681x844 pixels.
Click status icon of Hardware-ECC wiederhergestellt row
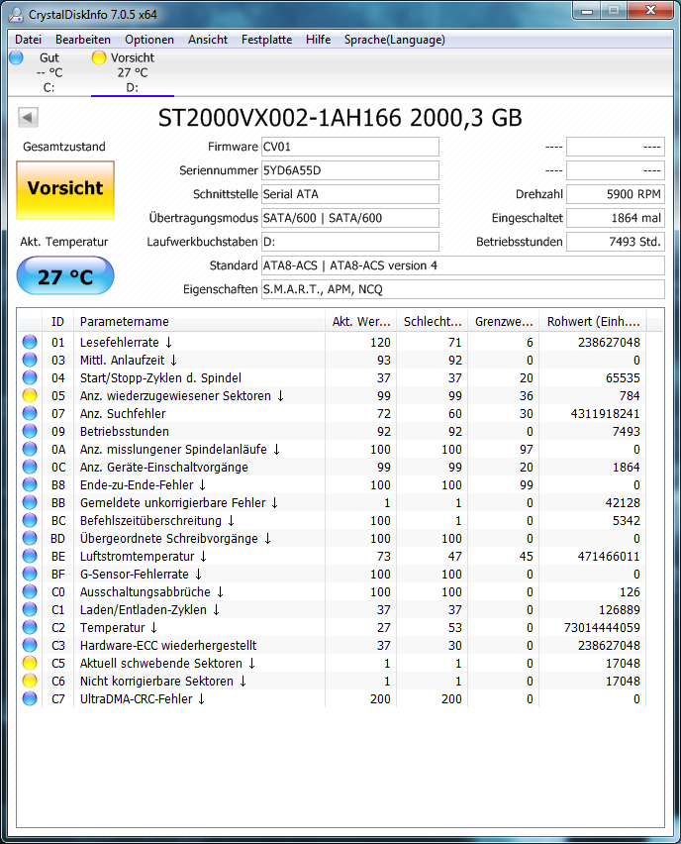(x=30, y=645)
